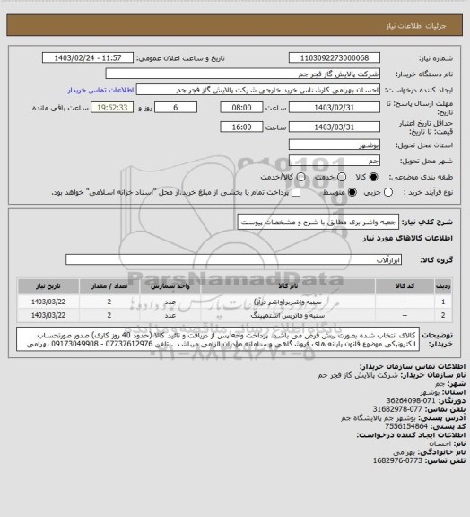Viewport: 470px width, 517px height.
Task: Click contact phone 31682978-077
Action: 397,409
